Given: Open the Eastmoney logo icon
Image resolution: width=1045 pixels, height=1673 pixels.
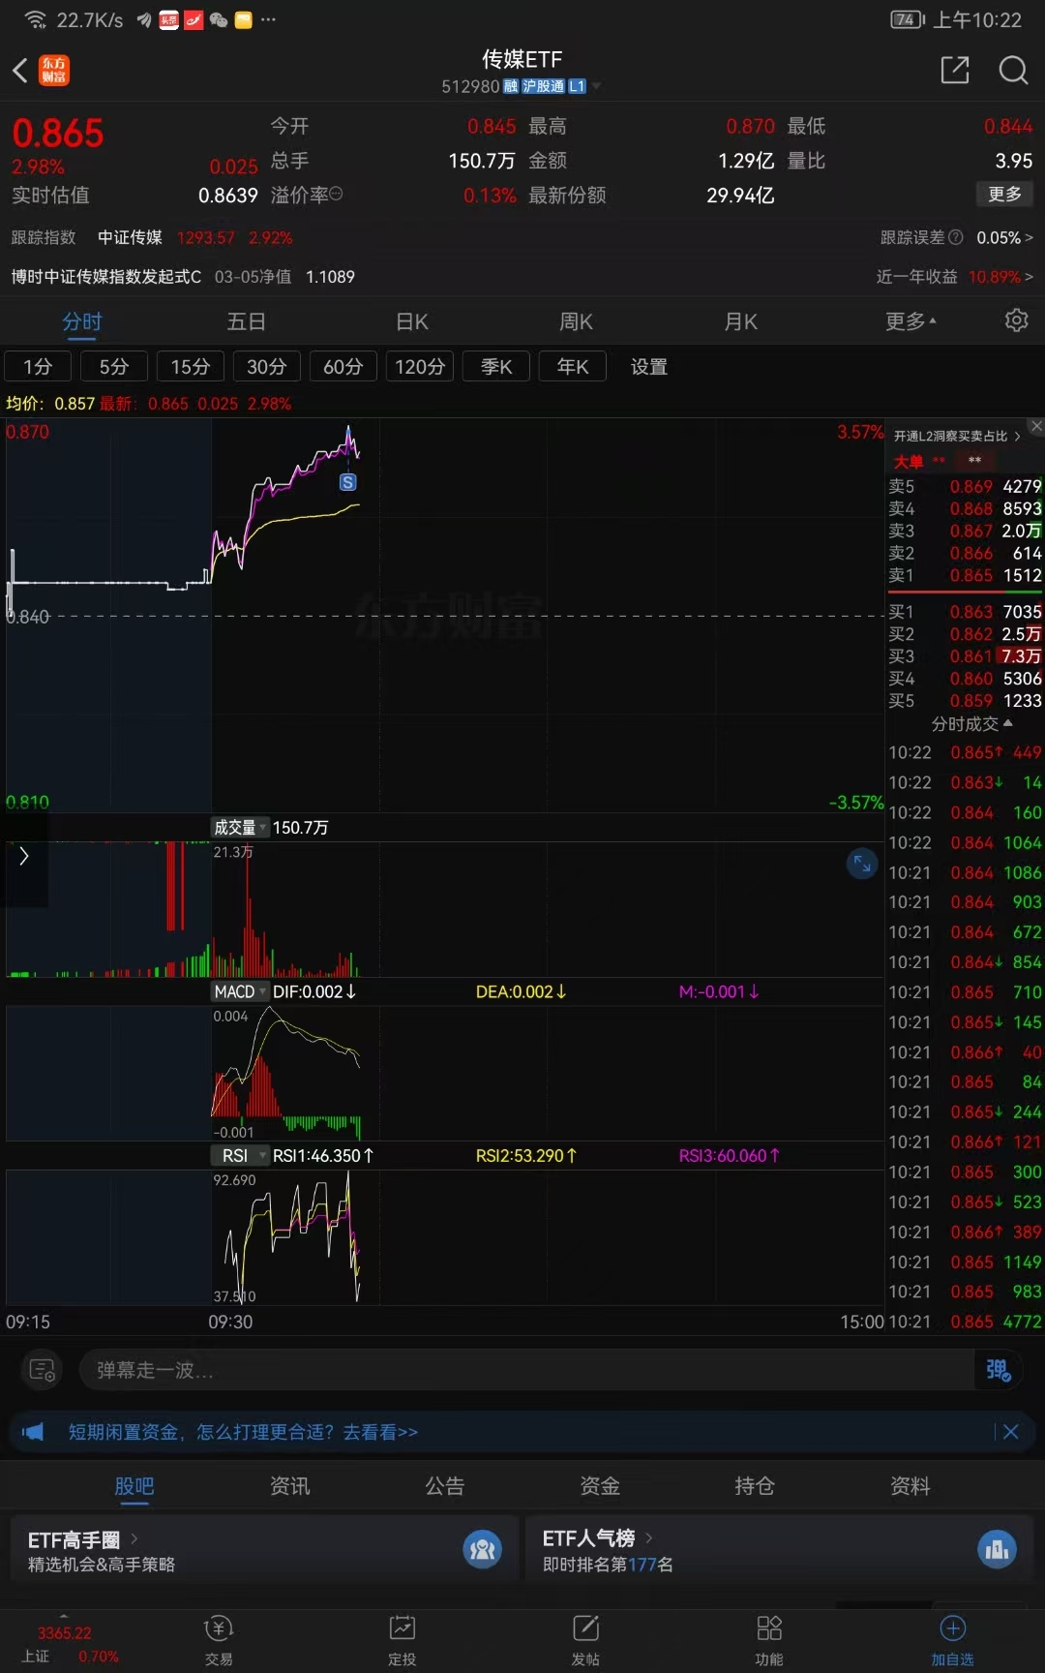Looking at the screenshot, I should click(x=54, y=71).
